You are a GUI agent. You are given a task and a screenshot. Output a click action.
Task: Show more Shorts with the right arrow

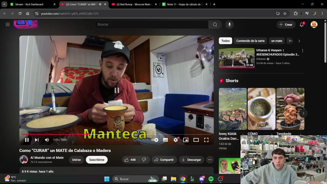(x=303, y=113)
